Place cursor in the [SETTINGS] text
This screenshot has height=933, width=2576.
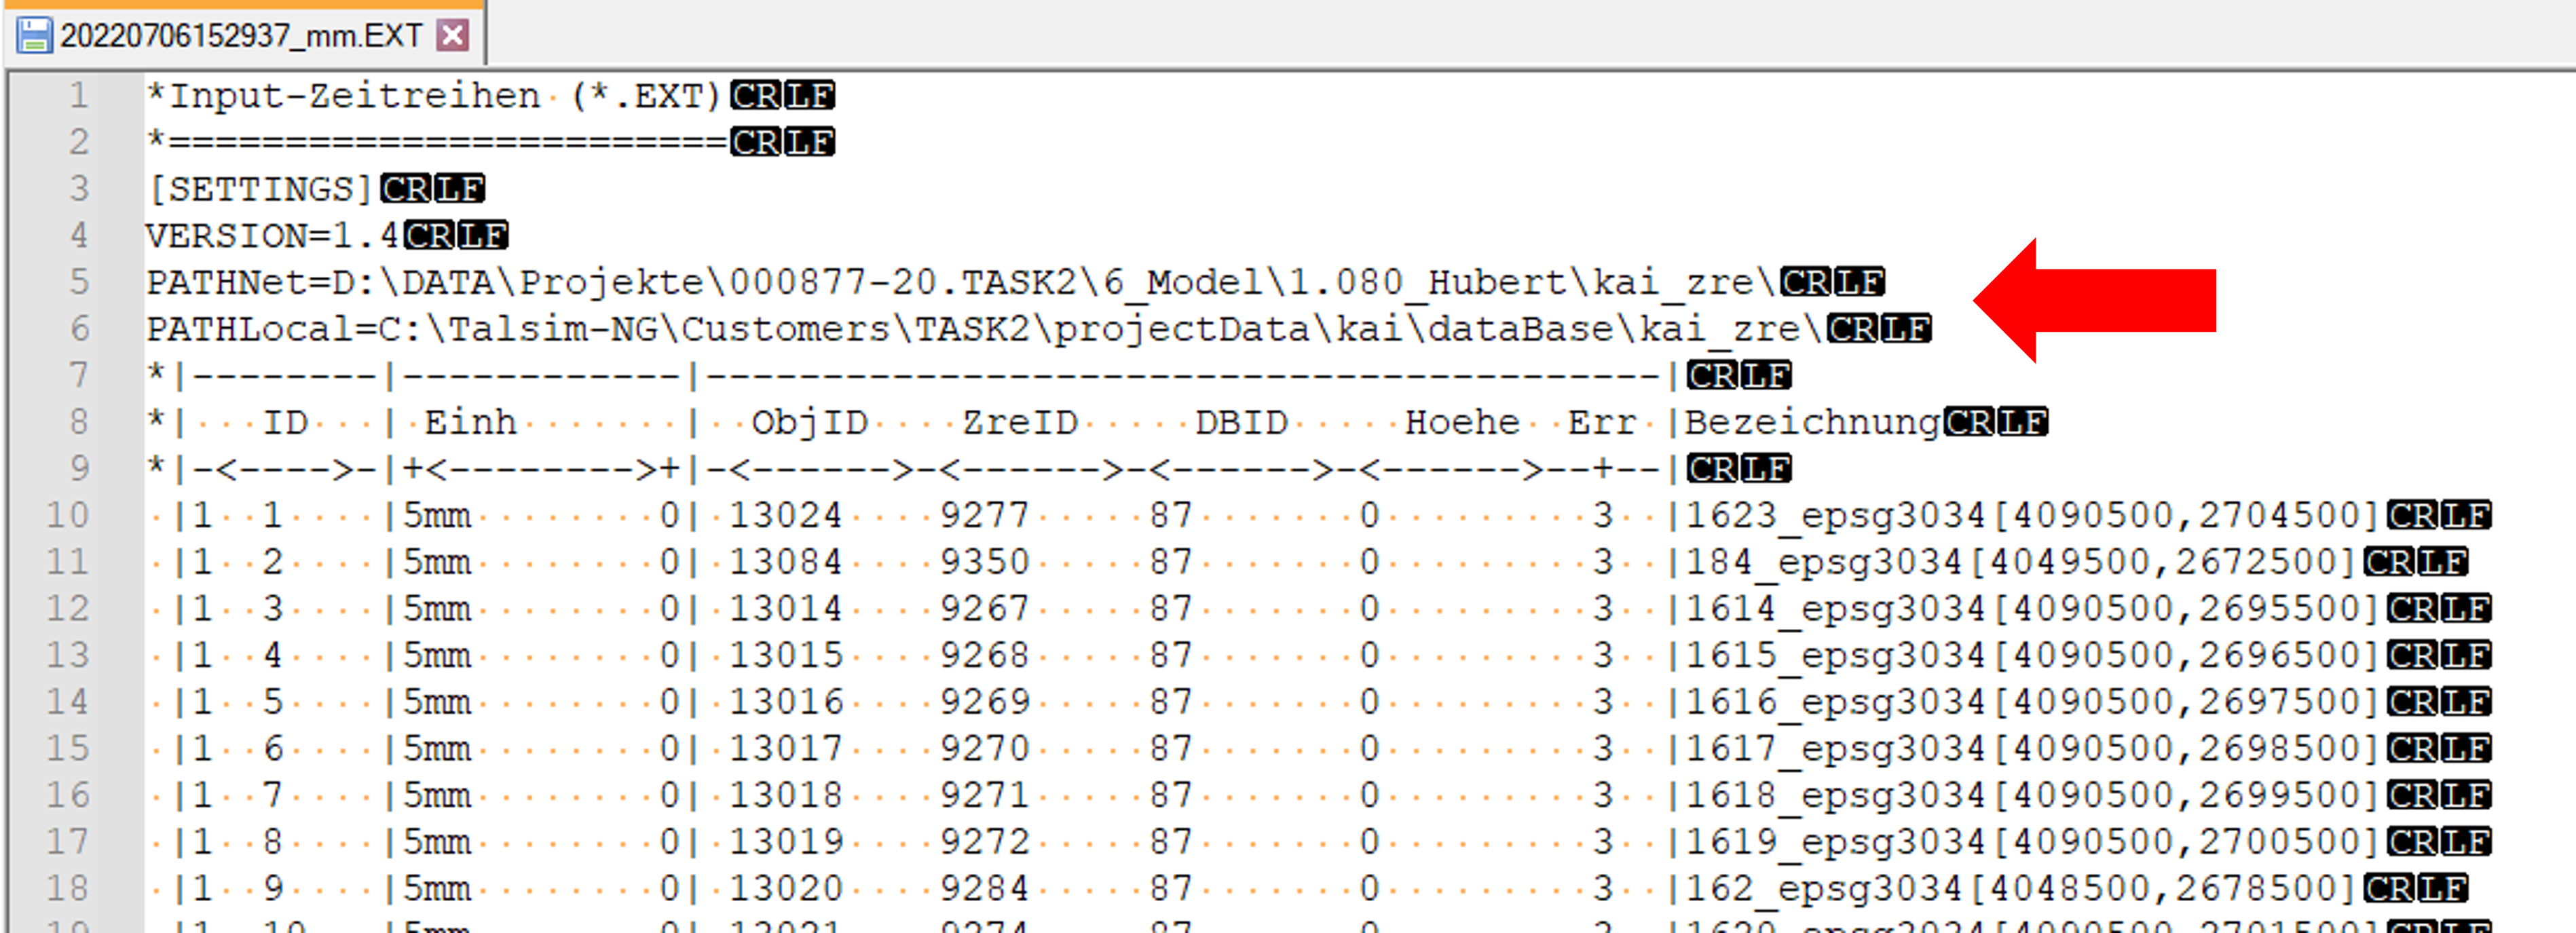262,189
